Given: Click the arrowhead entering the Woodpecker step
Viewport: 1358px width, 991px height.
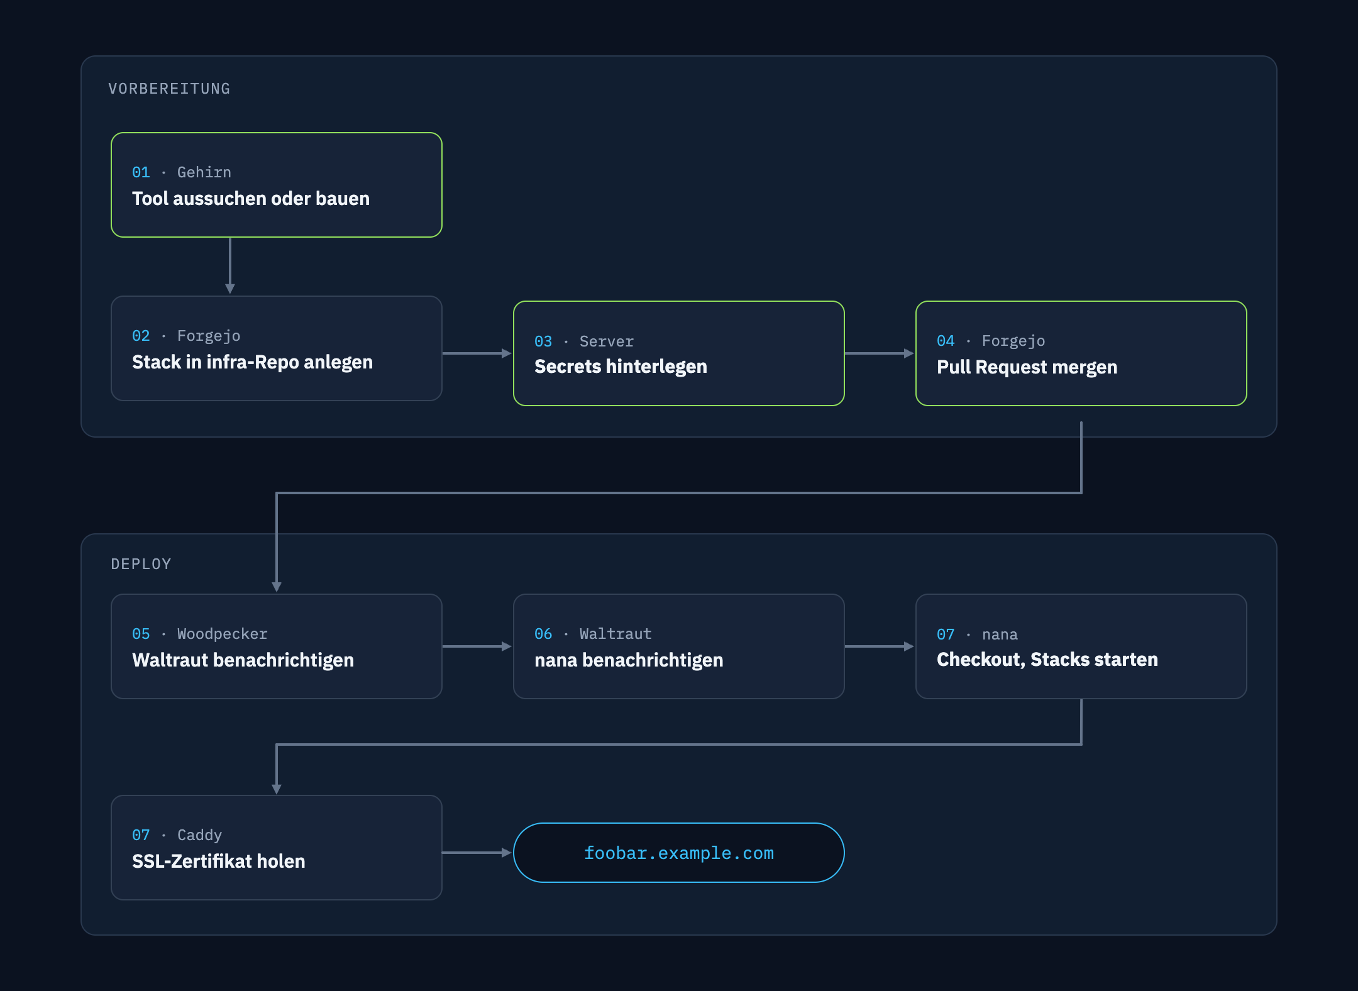Looking at the screenshot, I should pyautogui.click(x=277, y=586).
